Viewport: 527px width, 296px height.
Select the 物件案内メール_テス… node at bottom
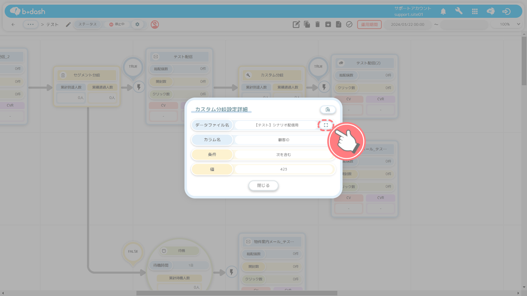tap(274, 242)
